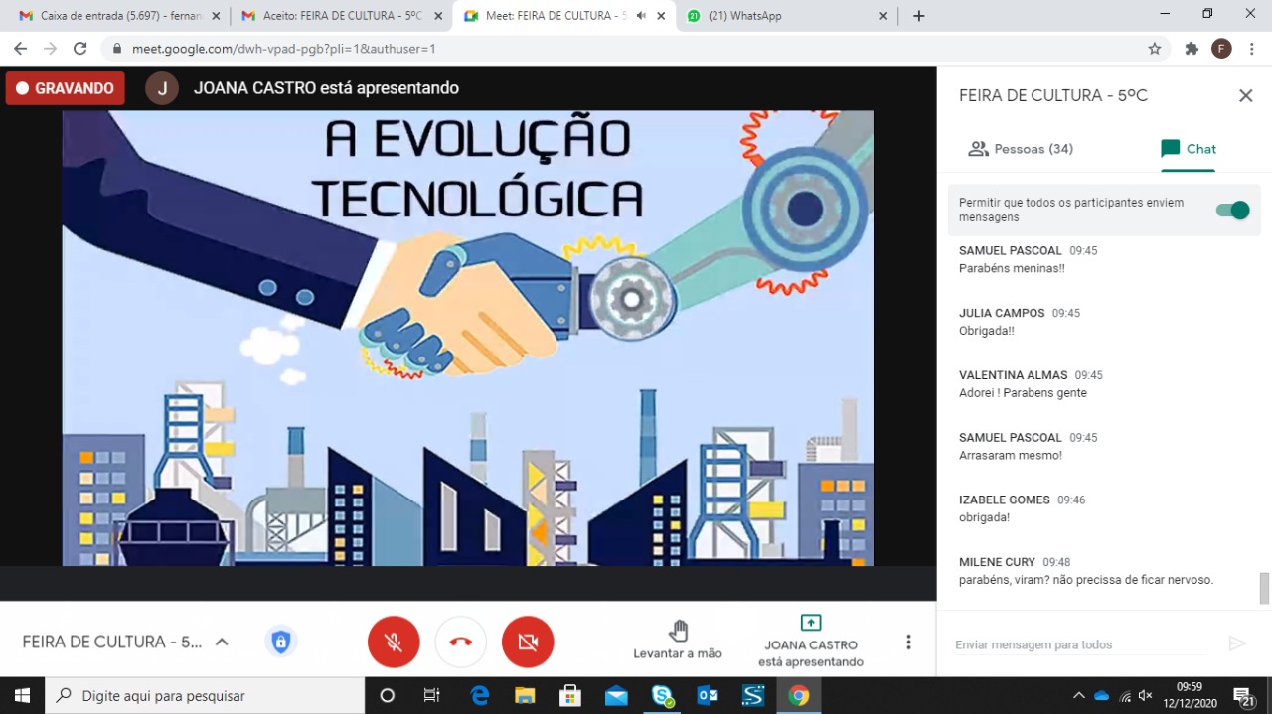
Task: Select the Chat tab
Action: (x=1189, y=149)
